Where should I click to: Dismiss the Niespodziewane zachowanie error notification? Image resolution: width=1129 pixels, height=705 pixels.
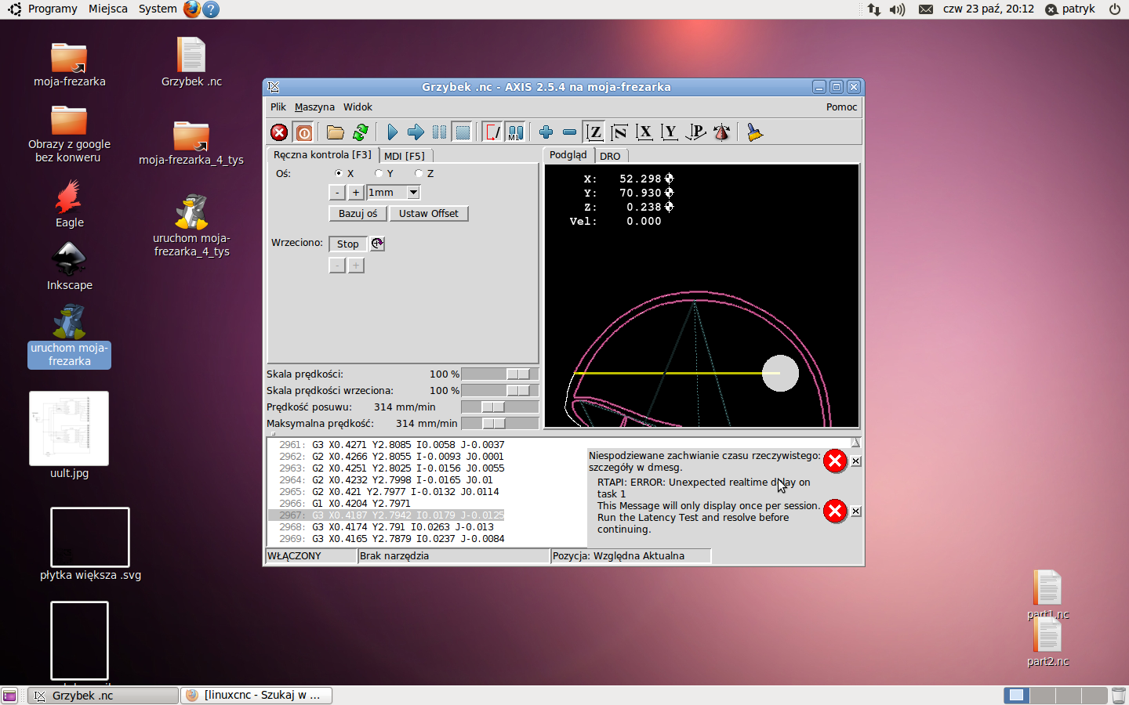pyautogui.click(x=856, y=461)
